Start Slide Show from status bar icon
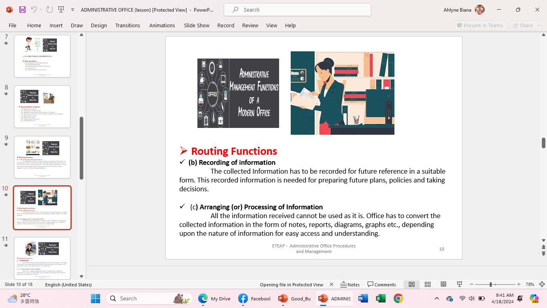The height and width of the screenshot is (308, 547). click(460, 284)
